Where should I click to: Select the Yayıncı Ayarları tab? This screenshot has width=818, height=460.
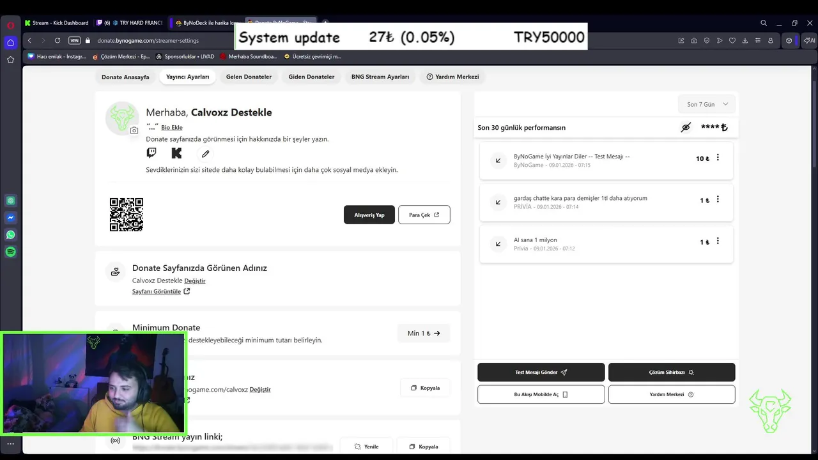187,77
